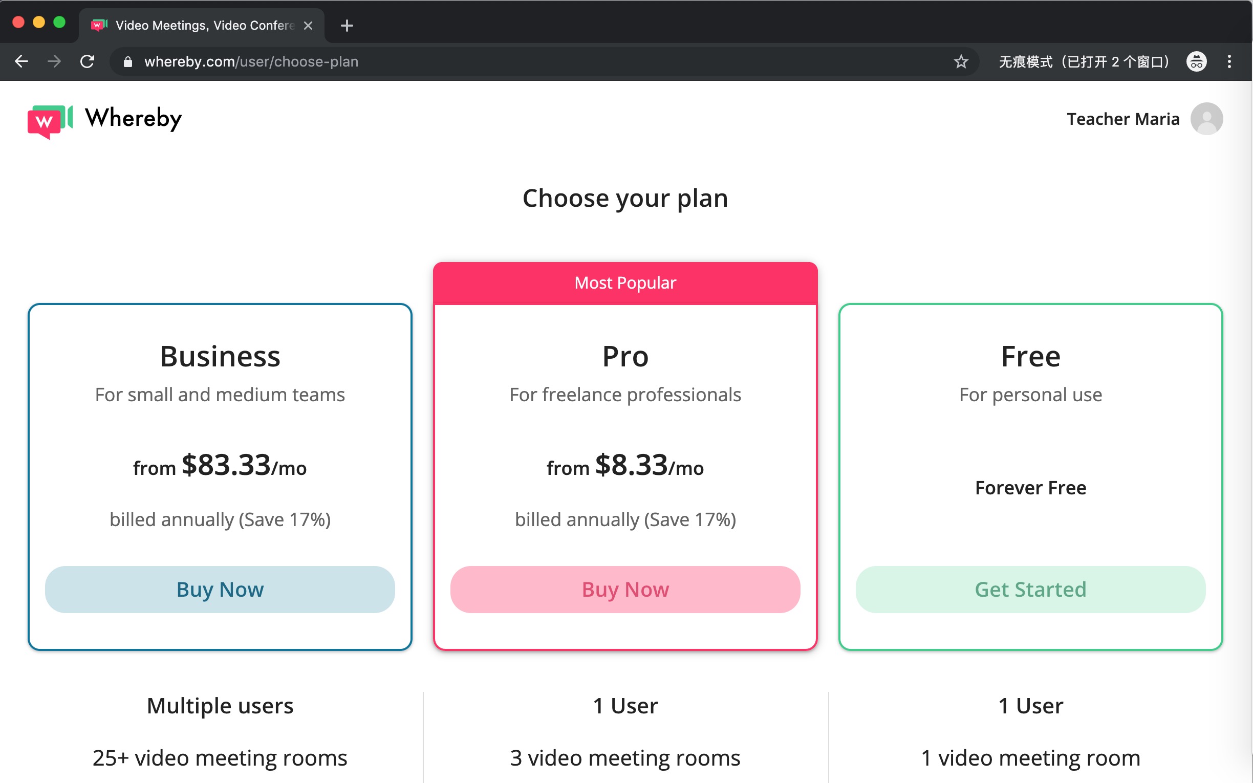Click the Whereby logo icon

point(50,121)
